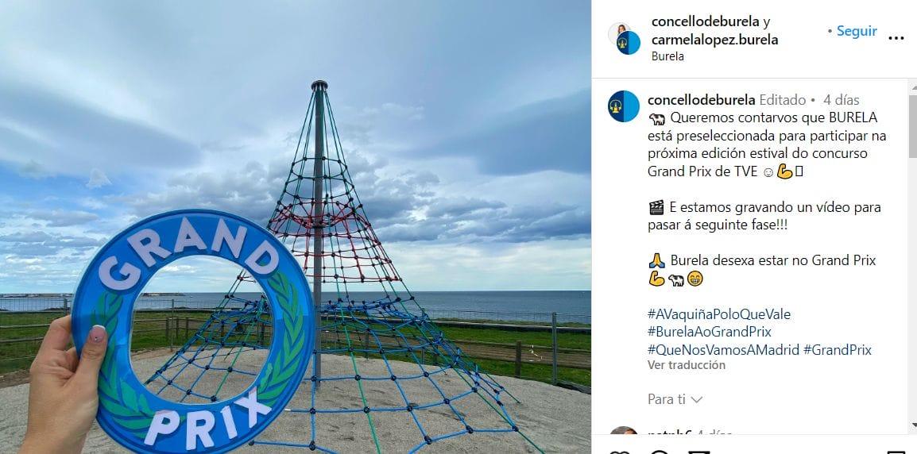Click the partly visible commenter avatar
The height and width of the screenshot is (454, 917).
click(x=624, y=431)
